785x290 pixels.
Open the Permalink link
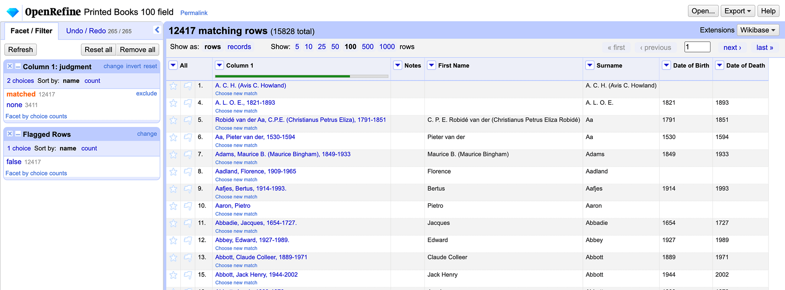[x=194, y=13]
